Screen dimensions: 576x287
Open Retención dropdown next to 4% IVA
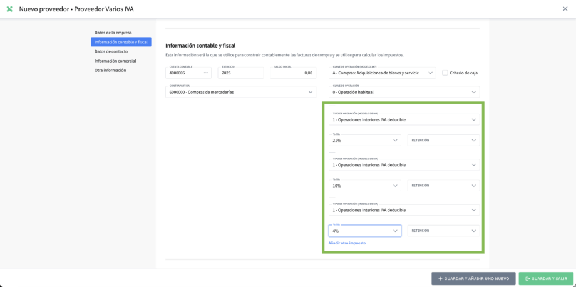443,231
